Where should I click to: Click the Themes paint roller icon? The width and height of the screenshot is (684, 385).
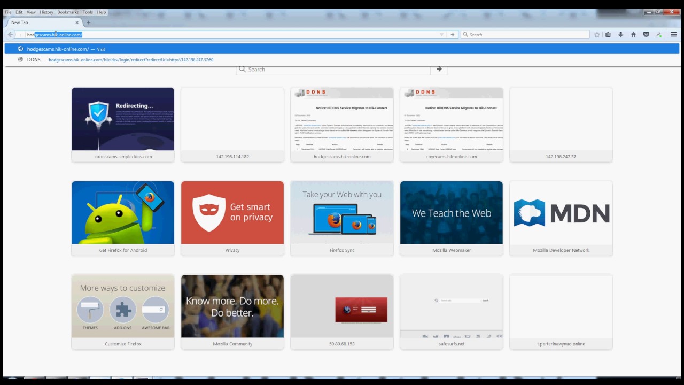(90, 310)
